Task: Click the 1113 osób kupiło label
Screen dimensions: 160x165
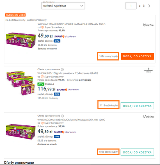Action: 109,105
